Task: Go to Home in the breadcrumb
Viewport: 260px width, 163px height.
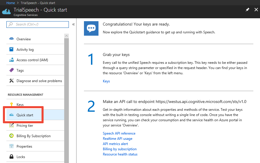Action: click(10, 3)
